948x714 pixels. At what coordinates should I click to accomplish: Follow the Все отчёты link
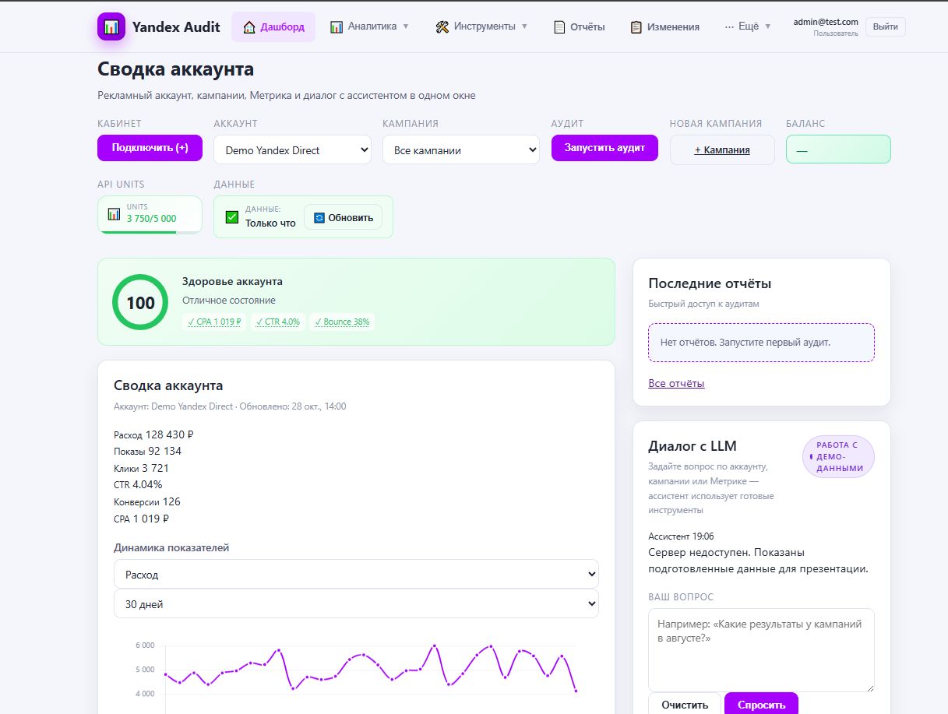point(676,383)
